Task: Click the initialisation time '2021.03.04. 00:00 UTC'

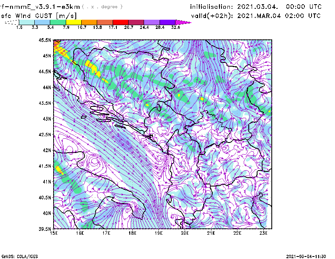Action: click(x=279, y=7)
